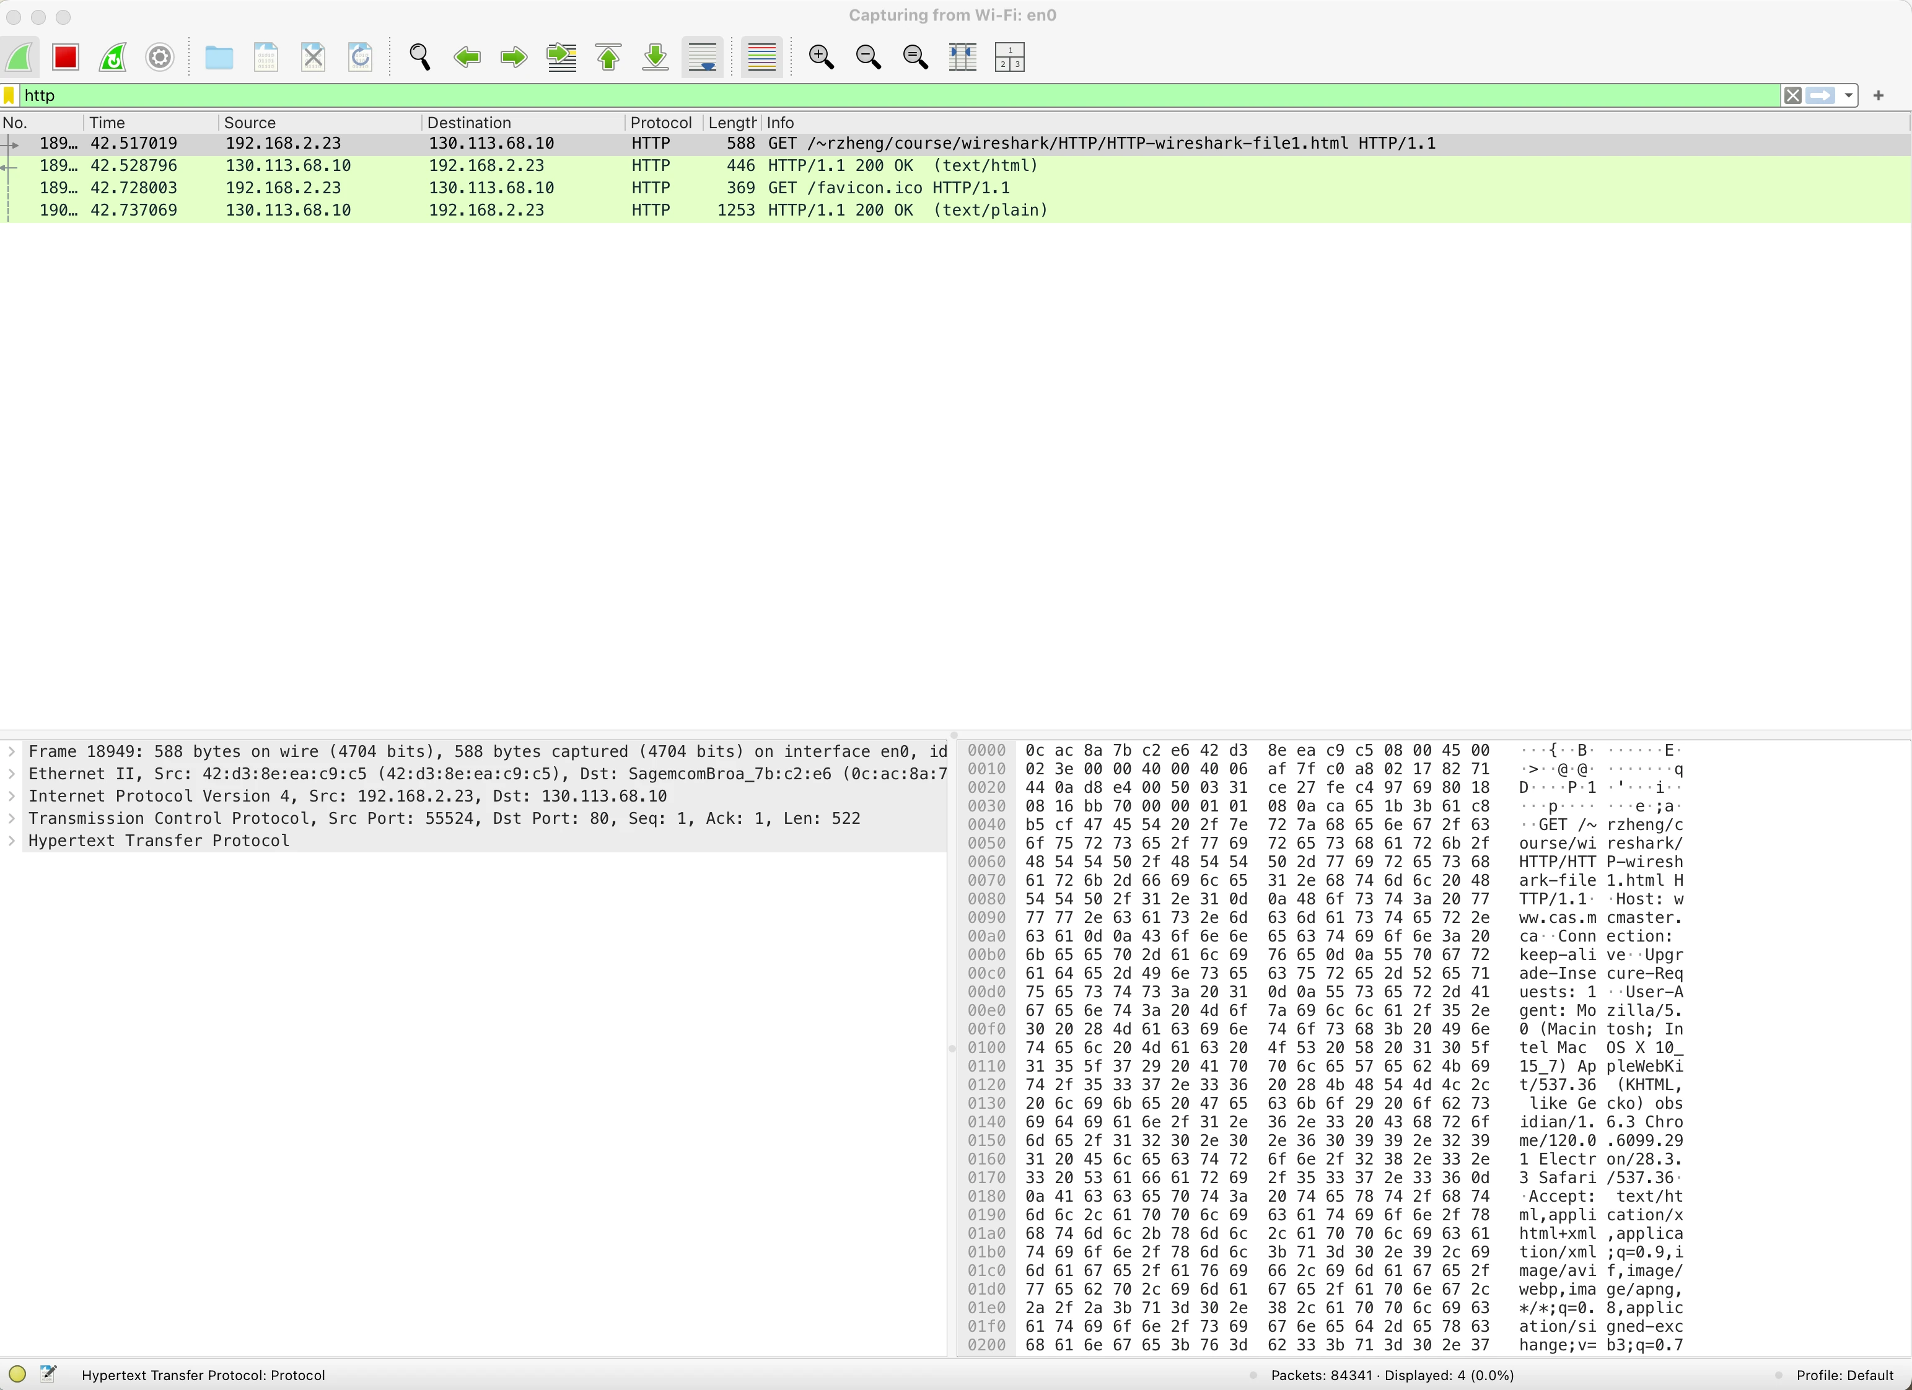The height and width of the screenshot is (1390, 1912).
Task: Sort by the Info column header
Action: tap(1335, 122)
